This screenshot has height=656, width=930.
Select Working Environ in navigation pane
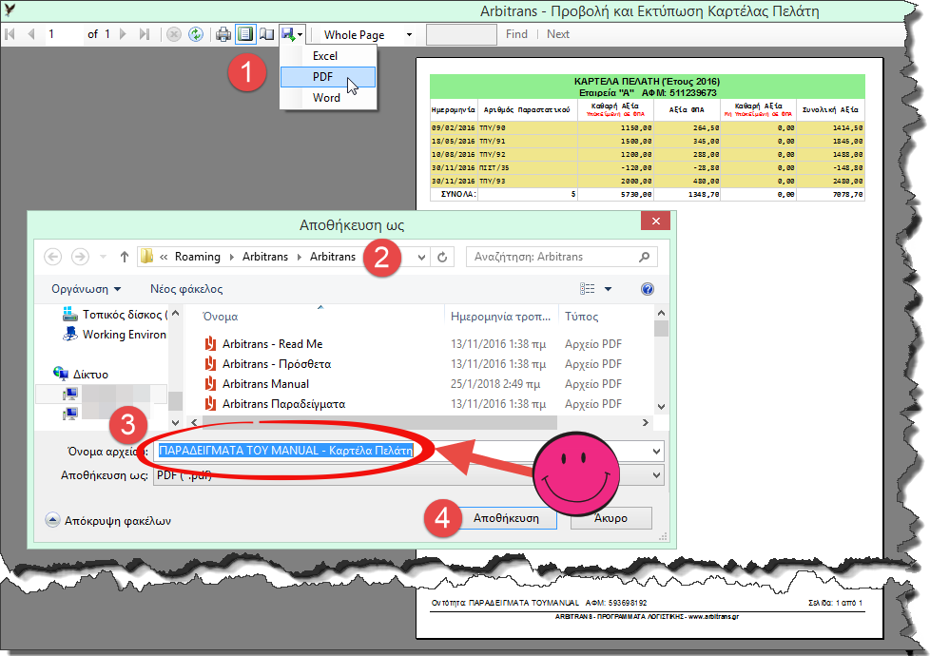tap(116, 335)
